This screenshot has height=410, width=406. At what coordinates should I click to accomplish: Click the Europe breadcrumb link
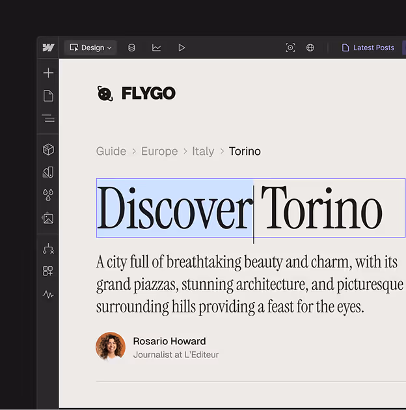click(159, 151)
